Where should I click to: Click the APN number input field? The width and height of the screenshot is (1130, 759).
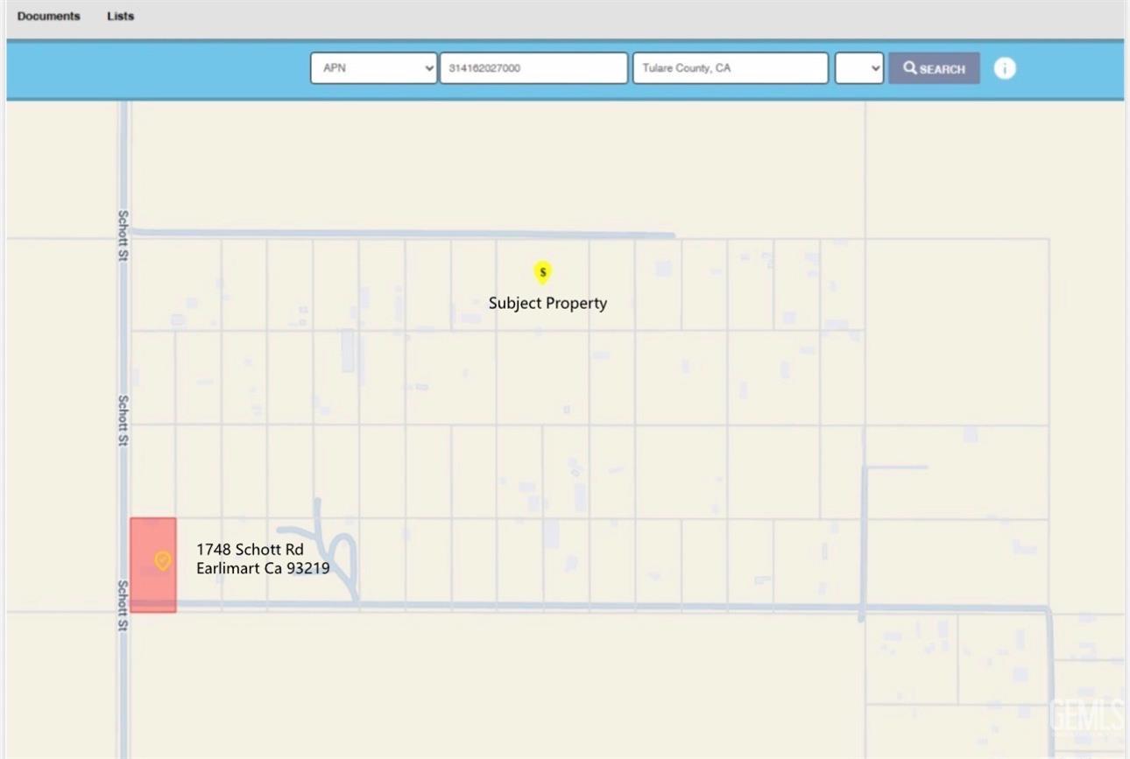click(533, 68)
